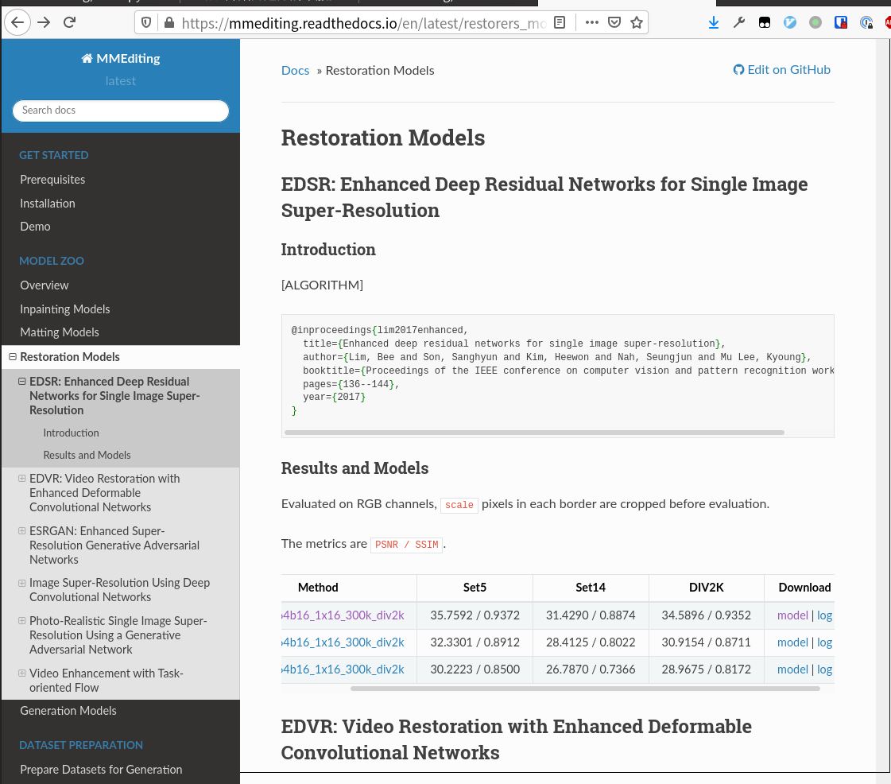Click the MMEditing home icon title
Image resolution: width=891 pixels, height=784 pixels.
click(x=120, y=58)
